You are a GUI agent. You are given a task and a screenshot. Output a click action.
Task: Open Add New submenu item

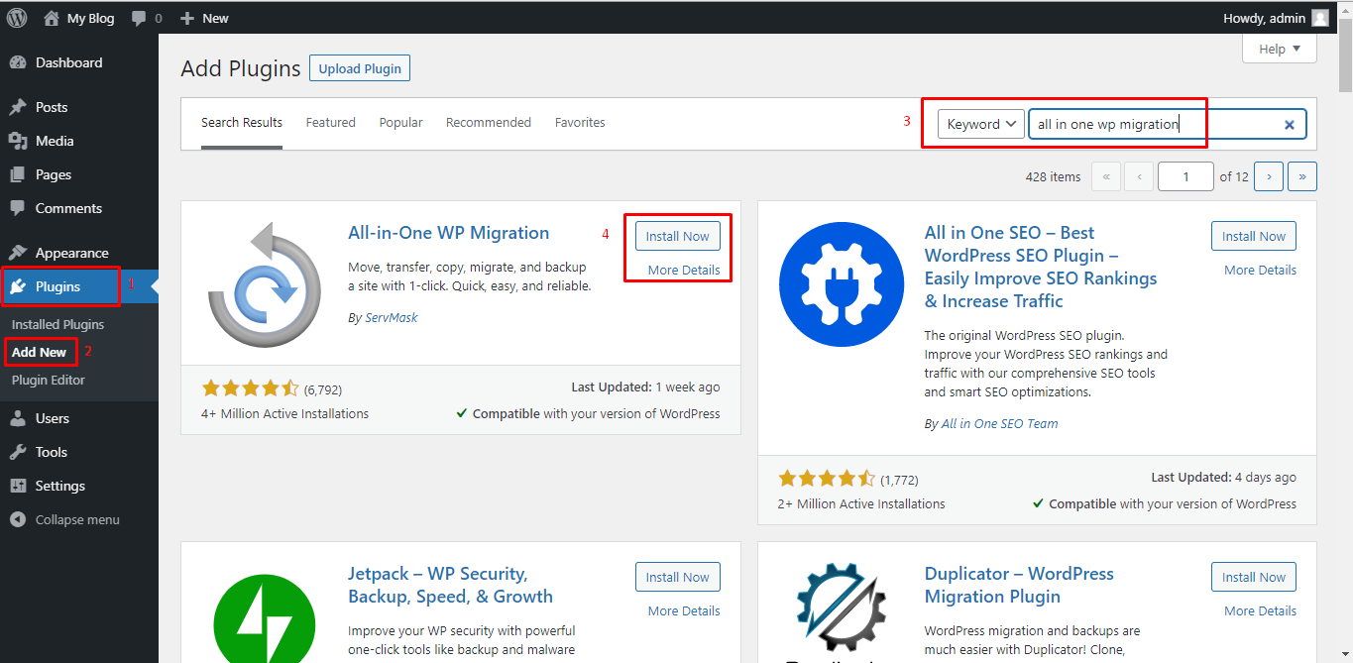tap(40, 352)
